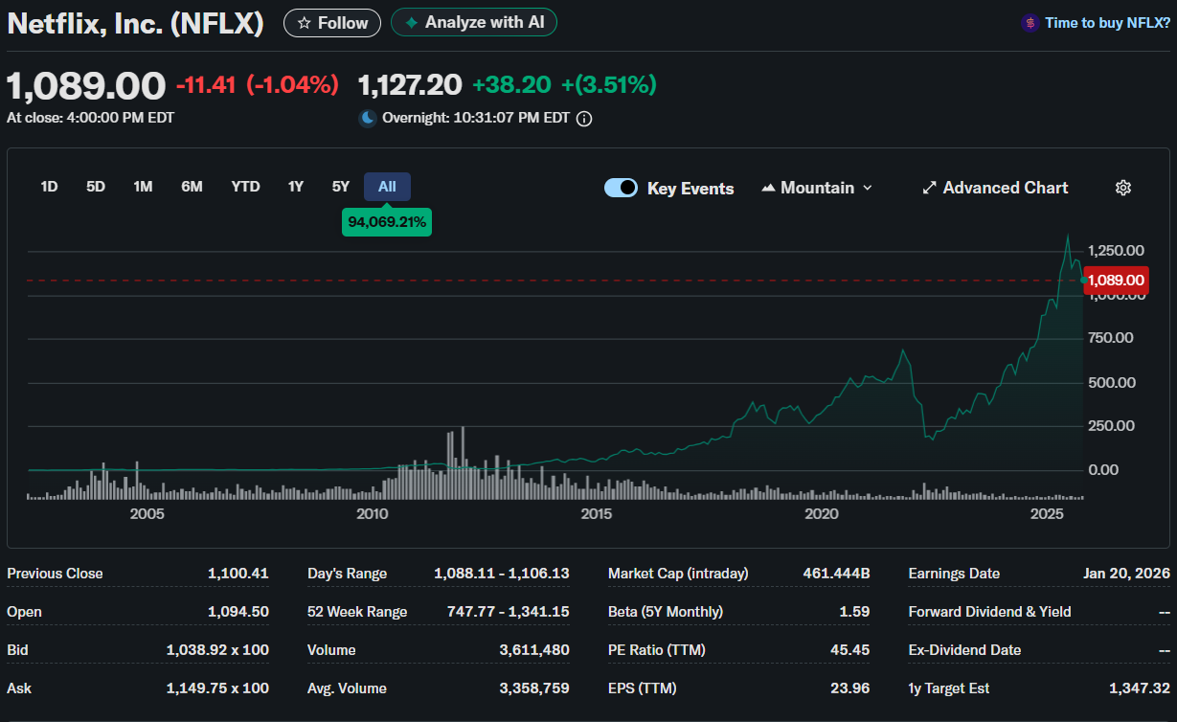
Task: Select the 1M chart range
Action: coord(143,187)
